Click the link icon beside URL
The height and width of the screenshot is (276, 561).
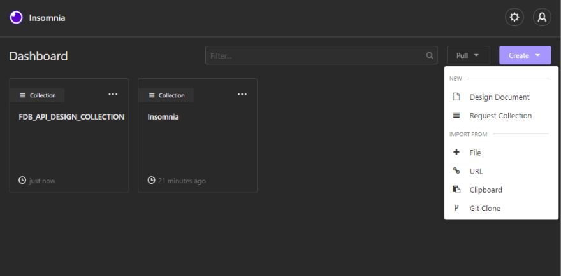456,170
